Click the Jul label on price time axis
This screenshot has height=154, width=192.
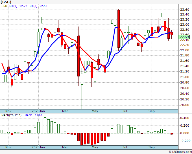[125, 111]
